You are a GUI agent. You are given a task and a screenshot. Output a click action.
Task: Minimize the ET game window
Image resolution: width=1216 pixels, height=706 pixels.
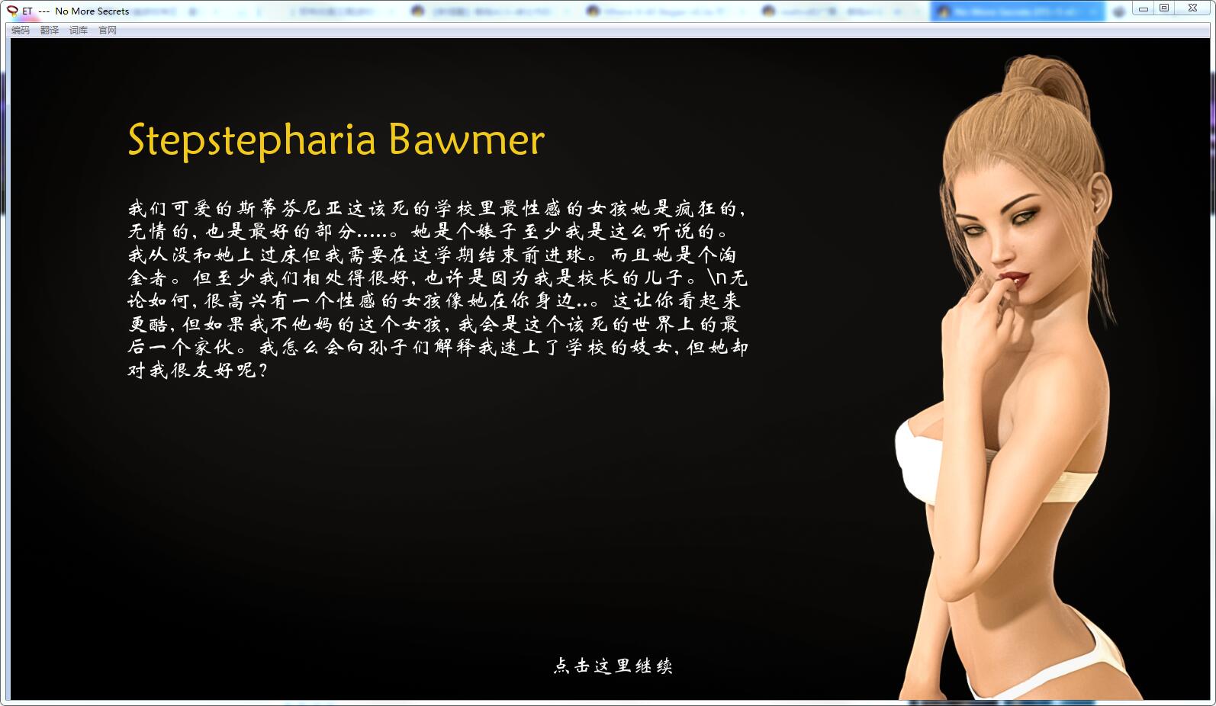point(1143,9)
